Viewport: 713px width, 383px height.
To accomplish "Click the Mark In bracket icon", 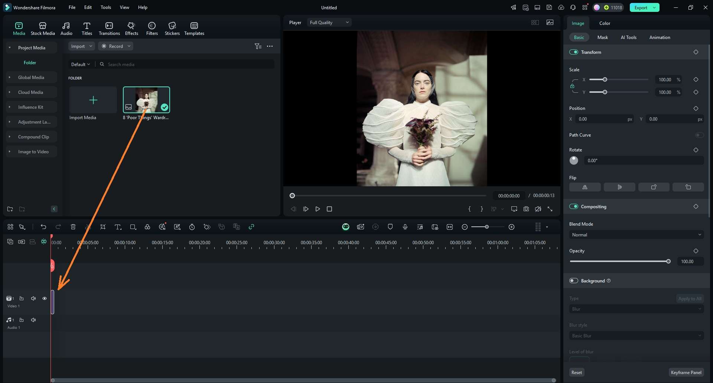I will (x=470, y=209).
